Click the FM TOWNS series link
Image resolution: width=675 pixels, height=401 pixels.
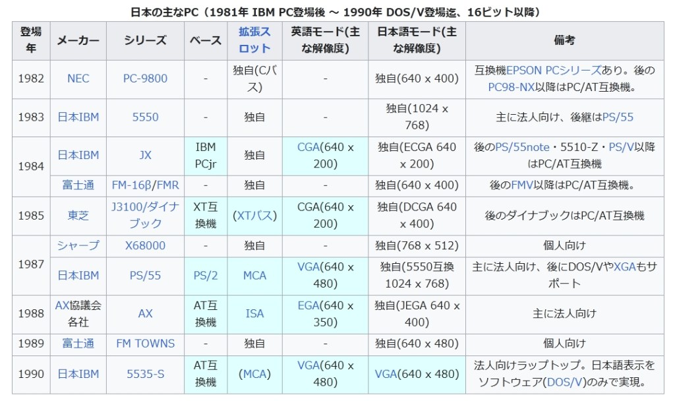145,344
